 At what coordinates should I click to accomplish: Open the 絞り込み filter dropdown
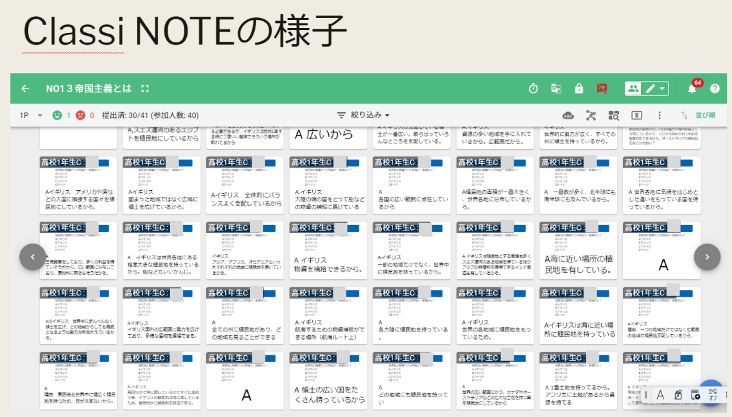[x=363, y=115]
